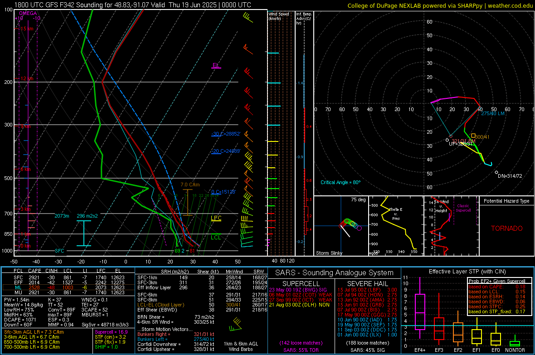Viewport: 535px width, 355px height.
Task: Click the '275/40 LM' left-mover hodograph label
Action: tap(493, 113)
